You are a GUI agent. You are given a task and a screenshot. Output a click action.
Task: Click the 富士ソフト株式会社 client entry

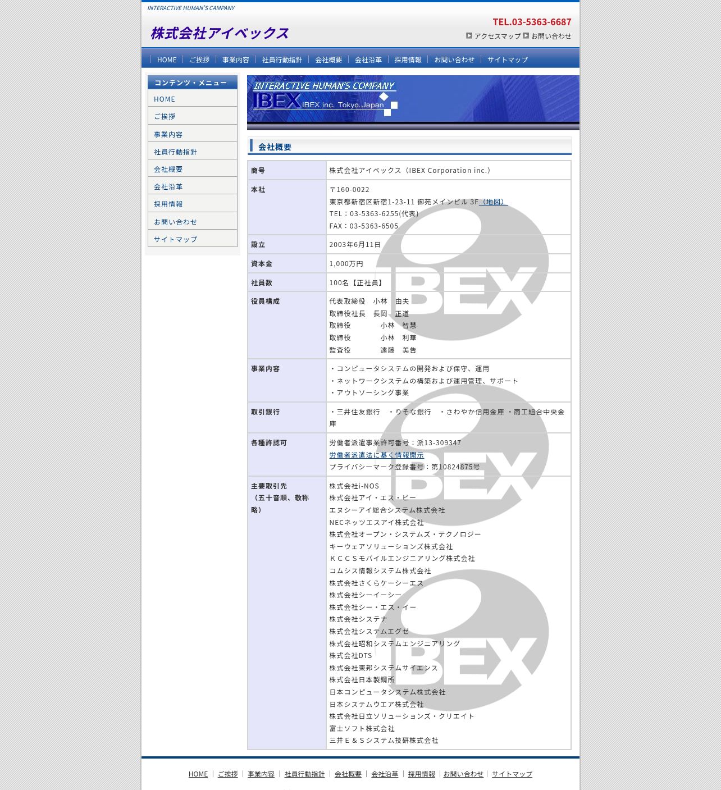point(362,728)
